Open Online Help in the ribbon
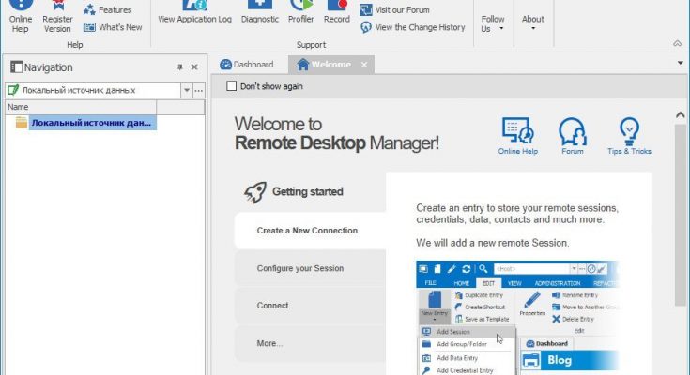The image size is (690, 375). (x=20, y=17)
